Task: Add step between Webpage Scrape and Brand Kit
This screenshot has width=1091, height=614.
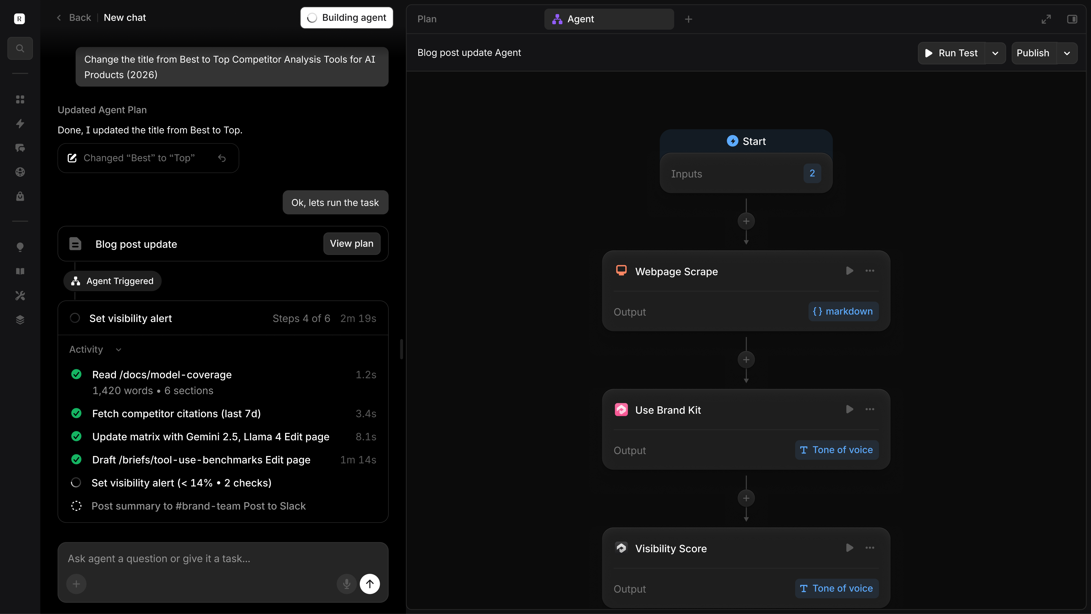Action: [x=746, y=360]
